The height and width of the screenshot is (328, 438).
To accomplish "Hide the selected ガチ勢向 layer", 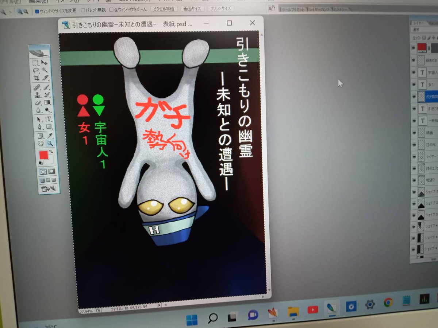I will tap(413, 97).
